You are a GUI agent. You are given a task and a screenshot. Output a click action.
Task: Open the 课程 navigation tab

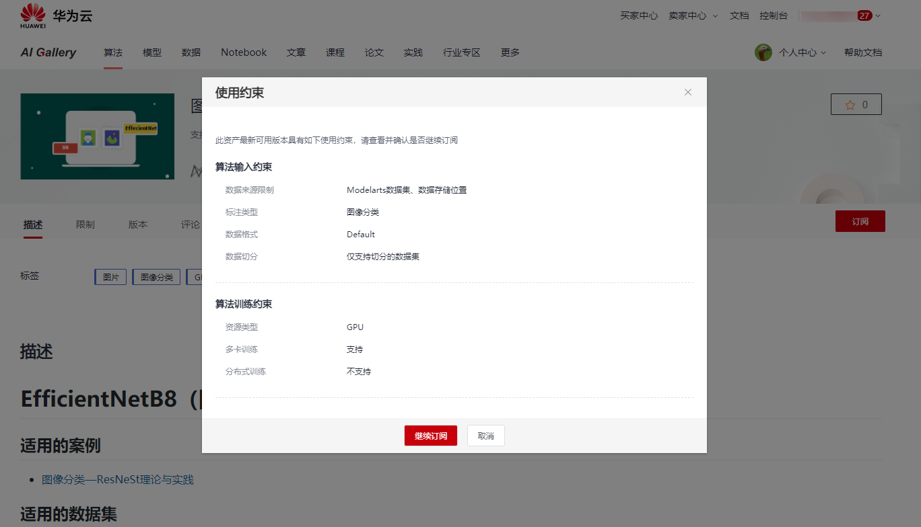[x=335, y=52]
